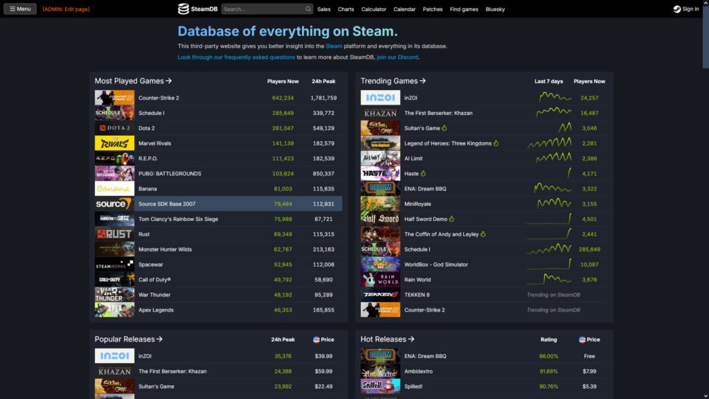This screenshot has height=399, width=709.
Task: Expand the Popular Releases list
Action: (128, 339)
